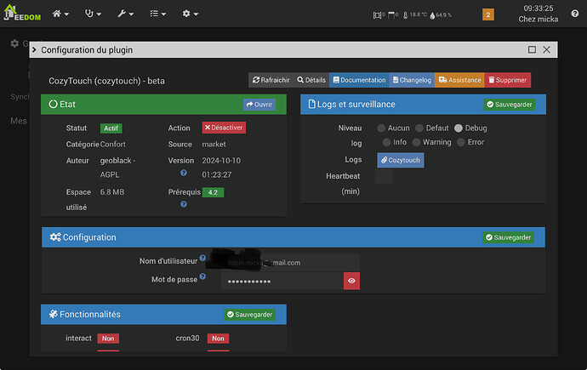The image size is (587, 370).
Task: Click the red Supprimer button
Action: (508, 80)
